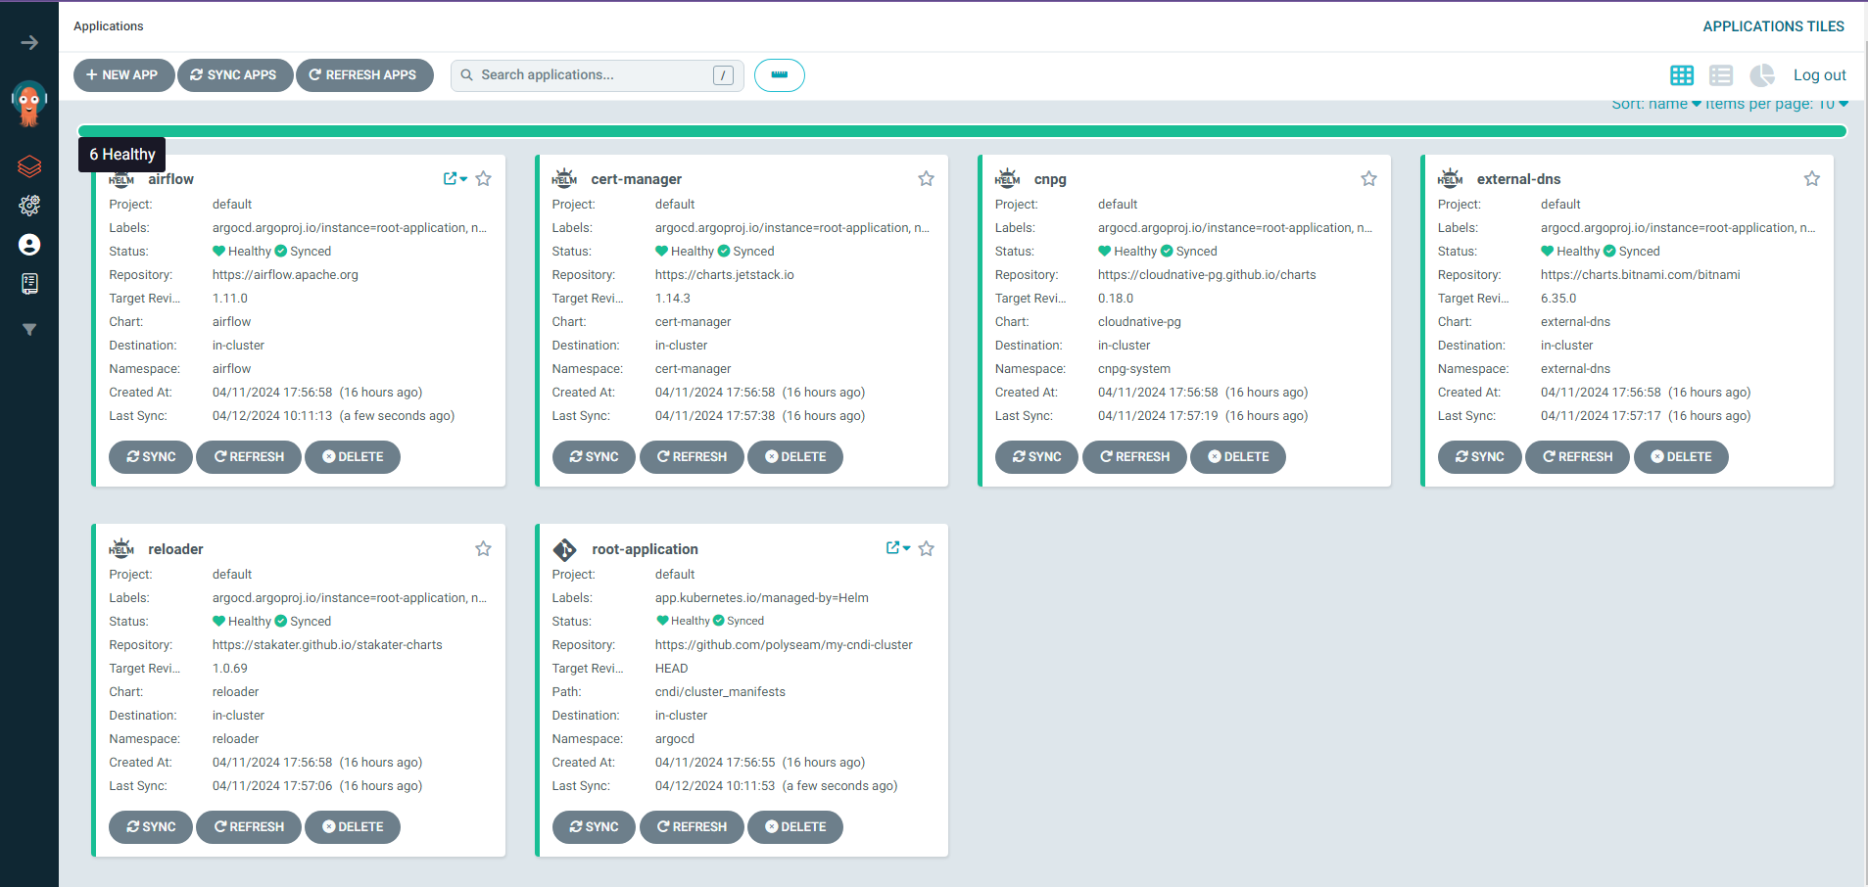Viewport: 1868px width, 887px height.
Task: Sync the root-application
Action: 594,827
